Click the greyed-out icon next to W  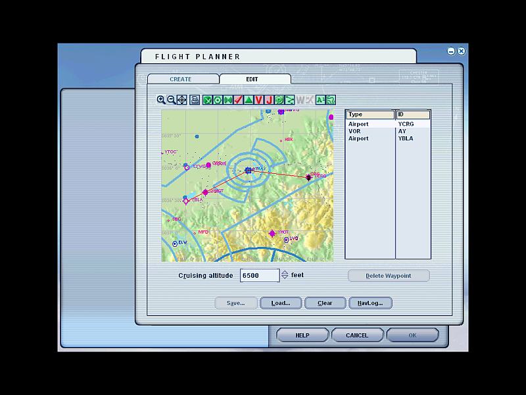click(310, 100)
